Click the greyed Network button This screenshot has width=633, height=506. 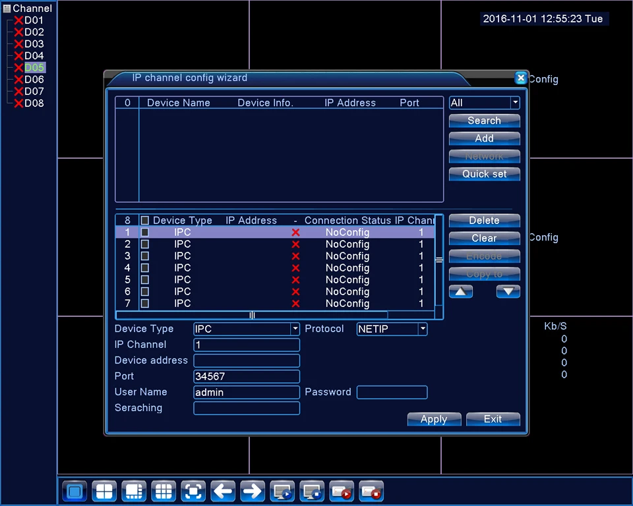click(x=485, y=156)
